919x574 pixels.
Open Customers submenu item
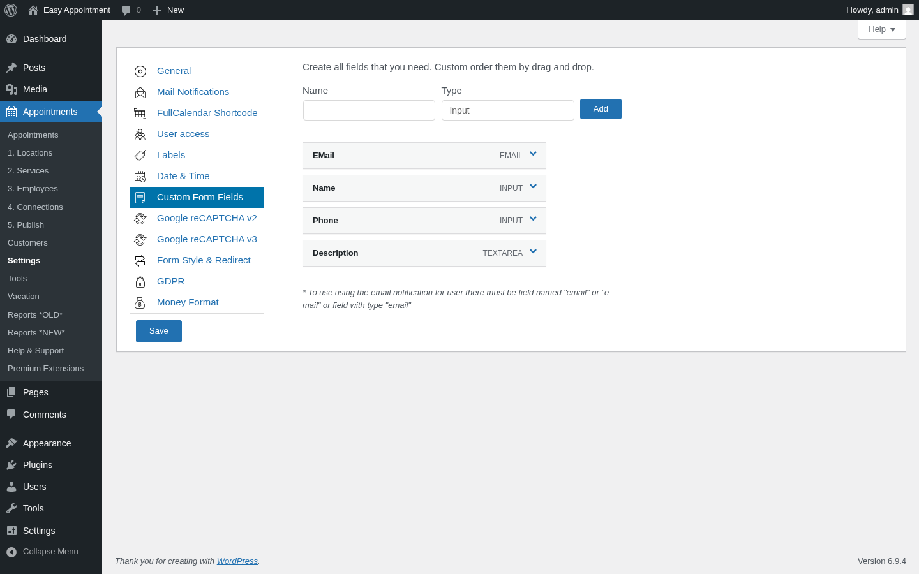click(x=27, y=243)
